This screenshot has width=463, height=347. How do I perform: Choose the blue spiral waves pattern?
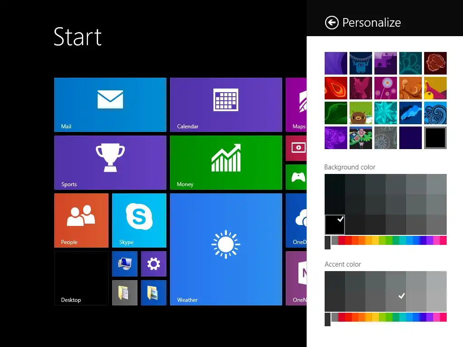[435, 113]
